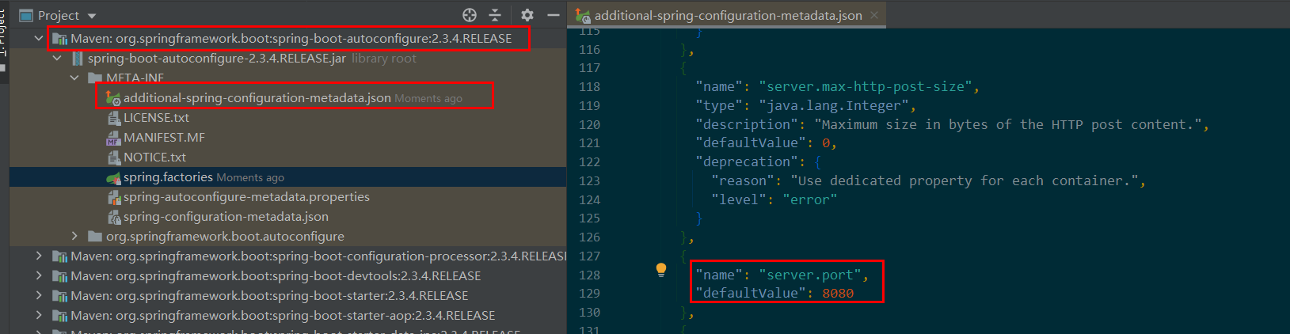Screen dimensions: 1290x334
Task: Click the spring.factories leaf icon
Action: (113, 177)
